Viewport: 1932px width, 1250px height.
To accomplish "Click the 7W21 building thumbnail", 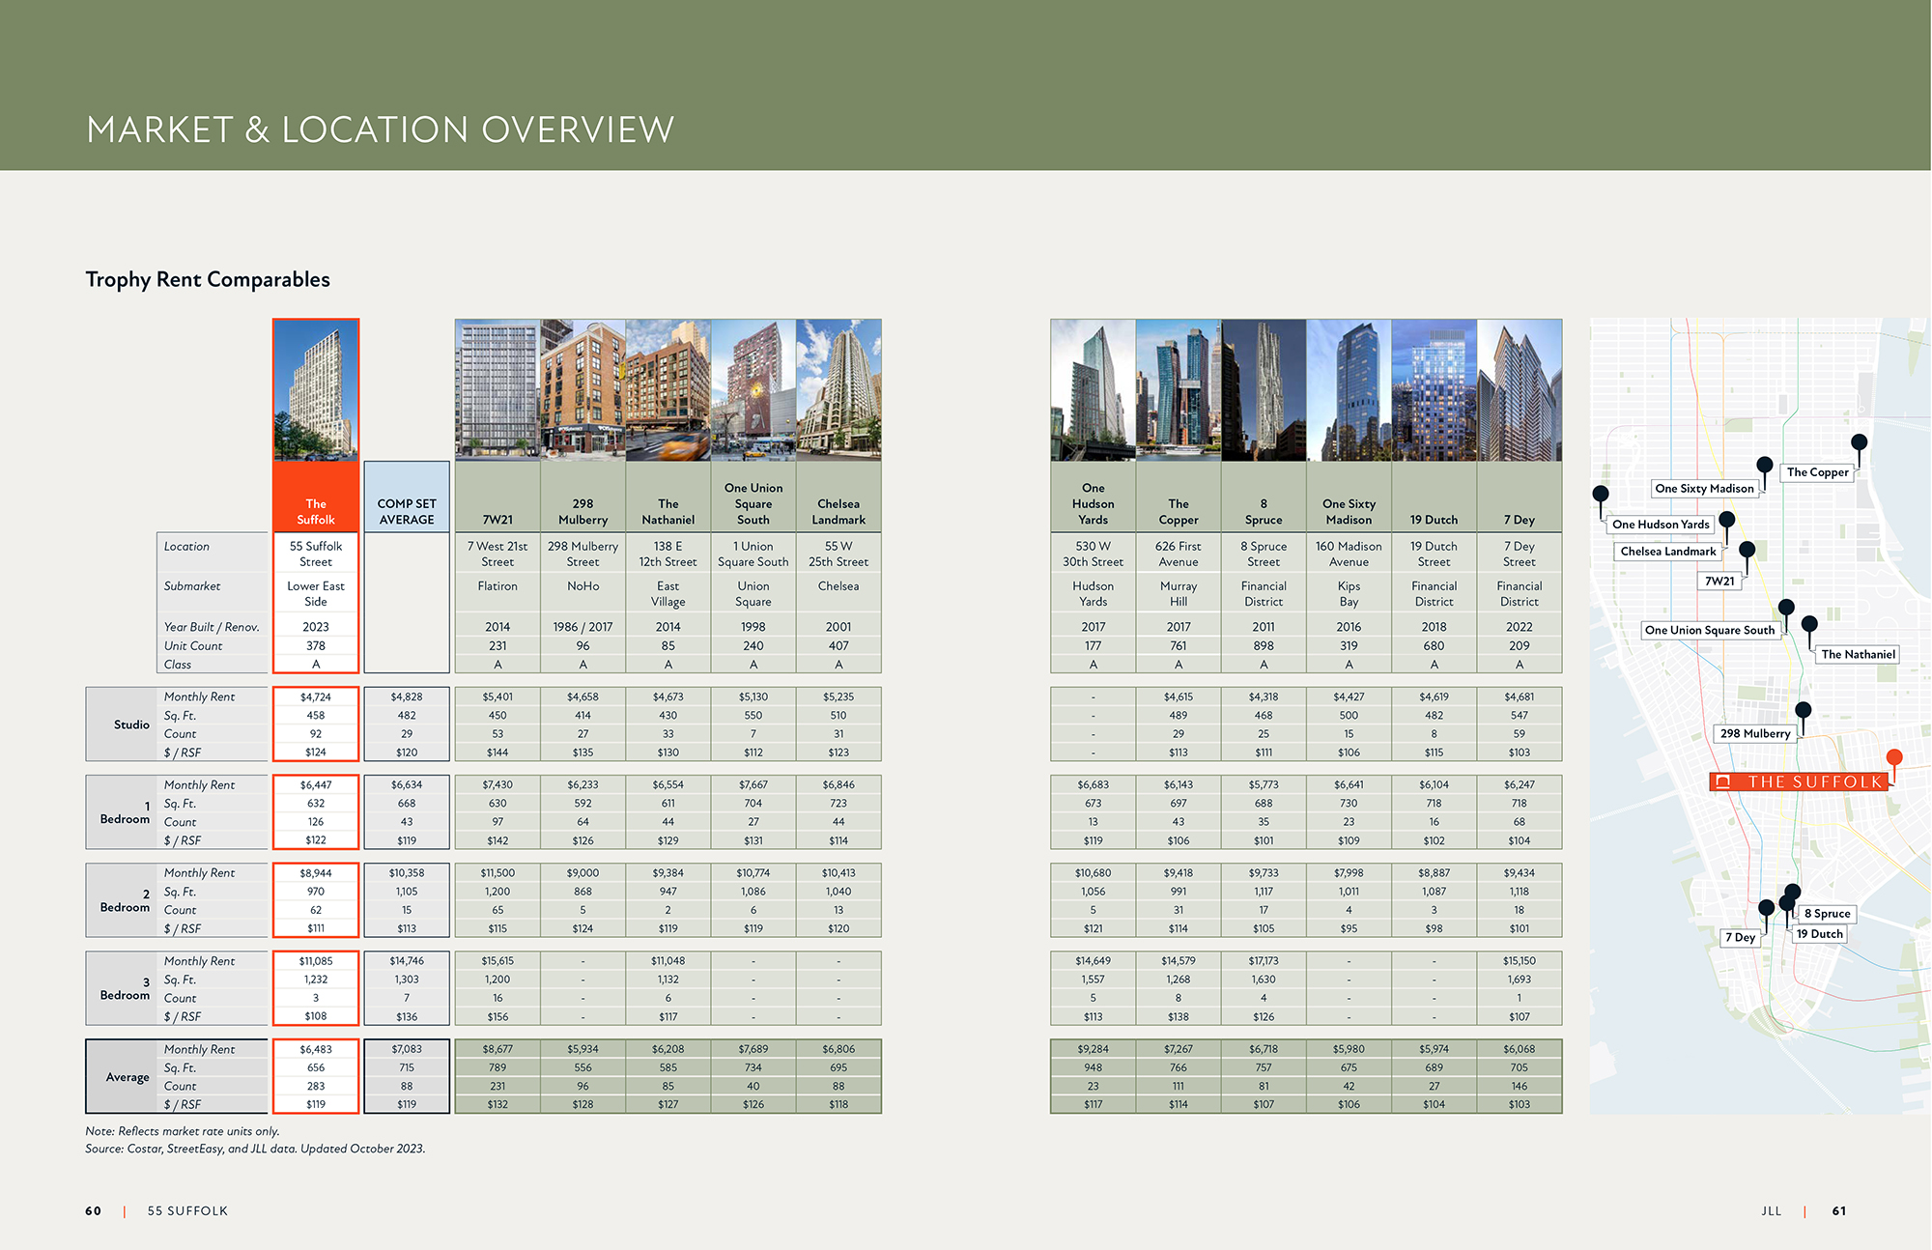I will pyautogui.click(x=497, y=391).
